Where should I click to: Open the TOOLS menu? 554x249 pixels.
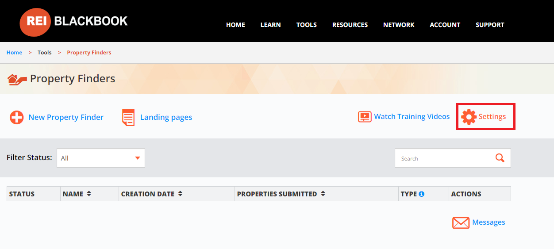tap(307, 25)
